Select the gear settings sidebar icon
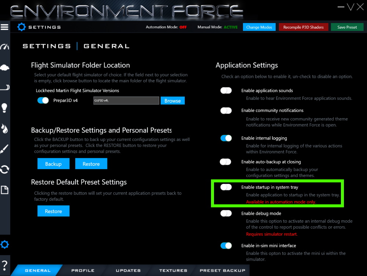 [5, 245]
